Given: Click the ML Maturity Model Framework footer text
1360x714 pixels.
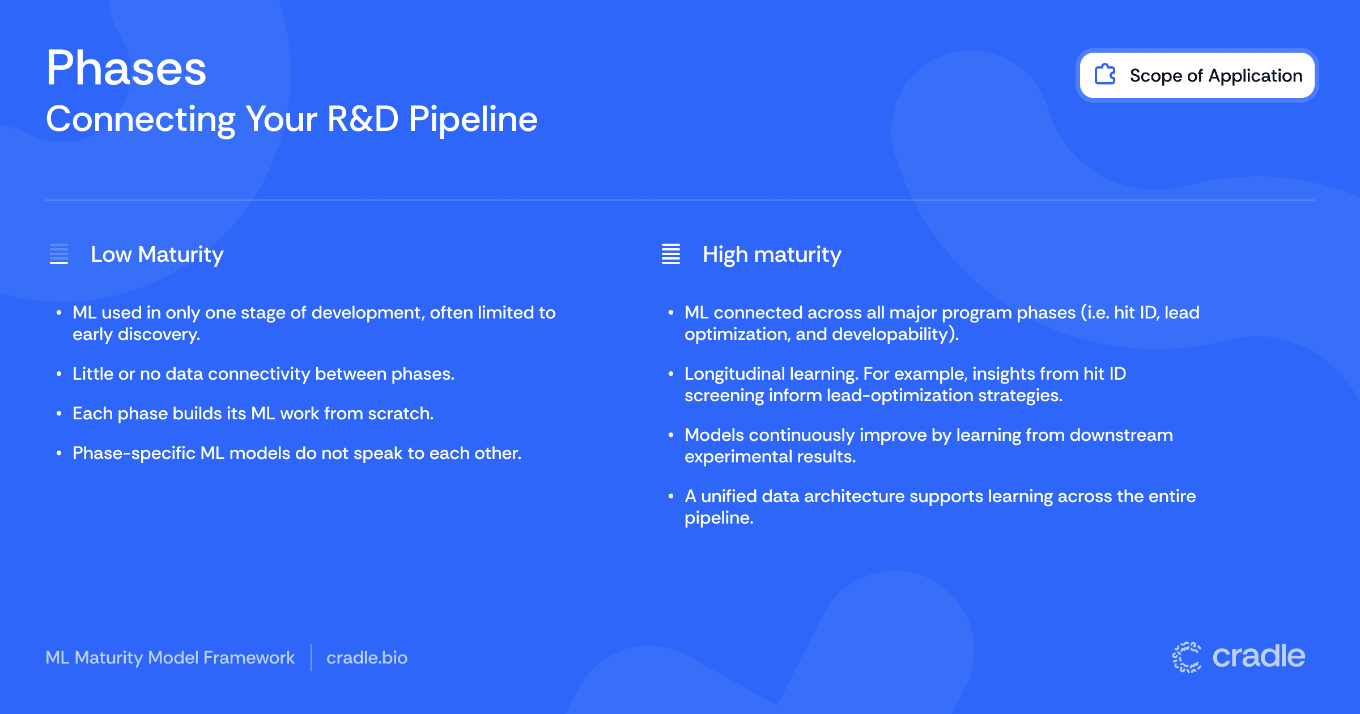Looking at the screenshot, I should (170, 657).
